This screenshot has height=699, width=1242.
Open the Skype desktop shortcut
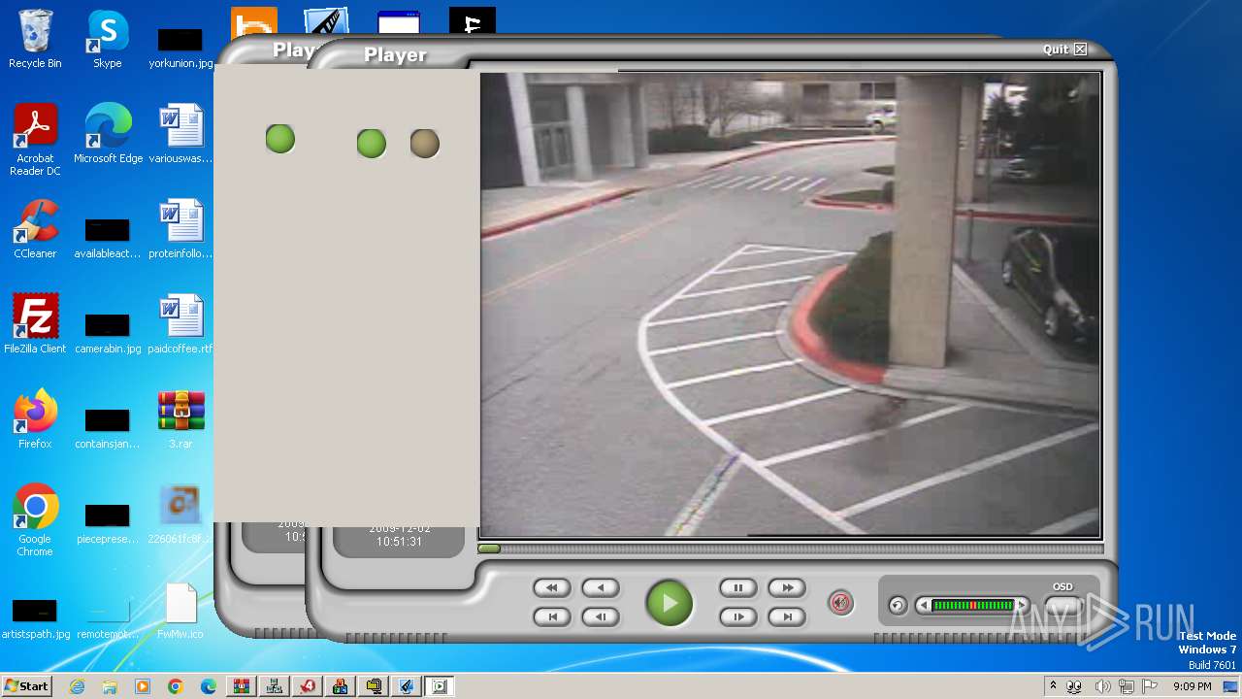(108, 40)
